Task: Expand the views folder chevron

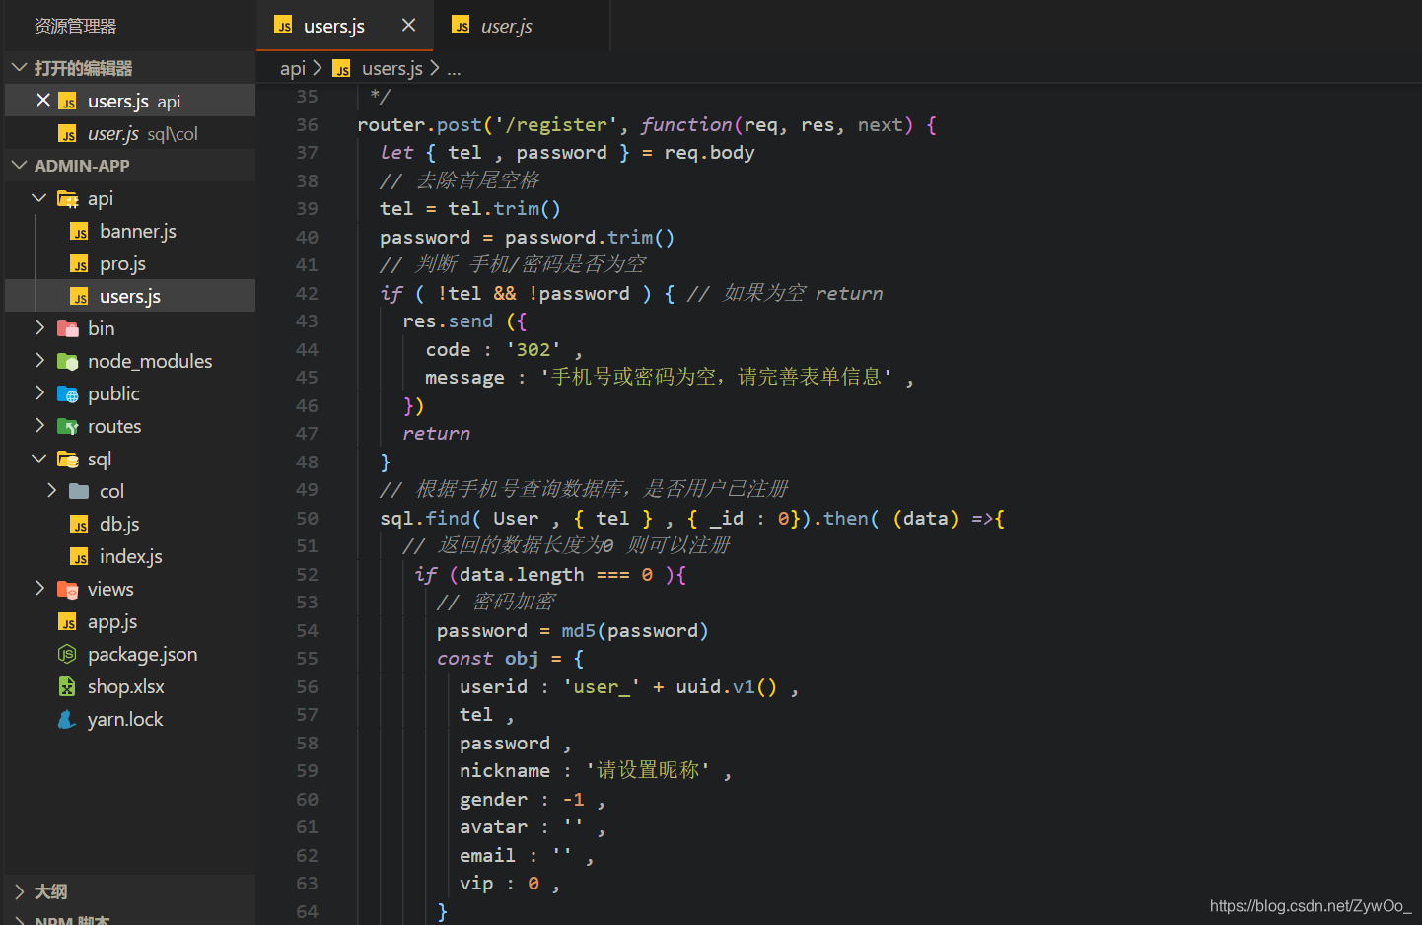Action: (39, 588)
